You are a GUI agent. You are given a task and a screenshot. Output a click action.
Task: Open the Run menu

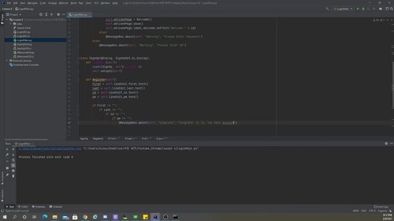point(81,3)
